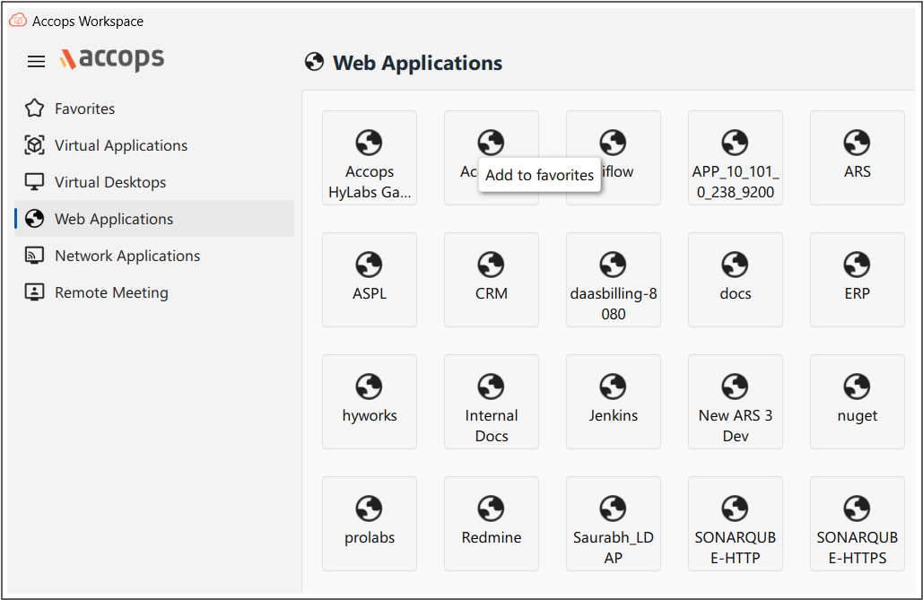
Task: Open Favorites section
Action: point(154,109)
